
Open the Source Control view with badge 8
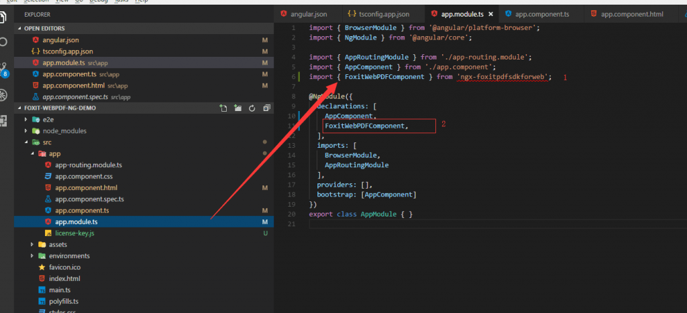(x=4, y=69)
